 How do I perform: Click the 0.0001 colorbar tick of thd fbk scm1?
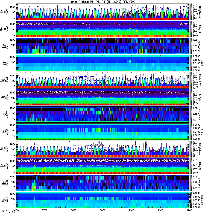[x=196, y=139]
